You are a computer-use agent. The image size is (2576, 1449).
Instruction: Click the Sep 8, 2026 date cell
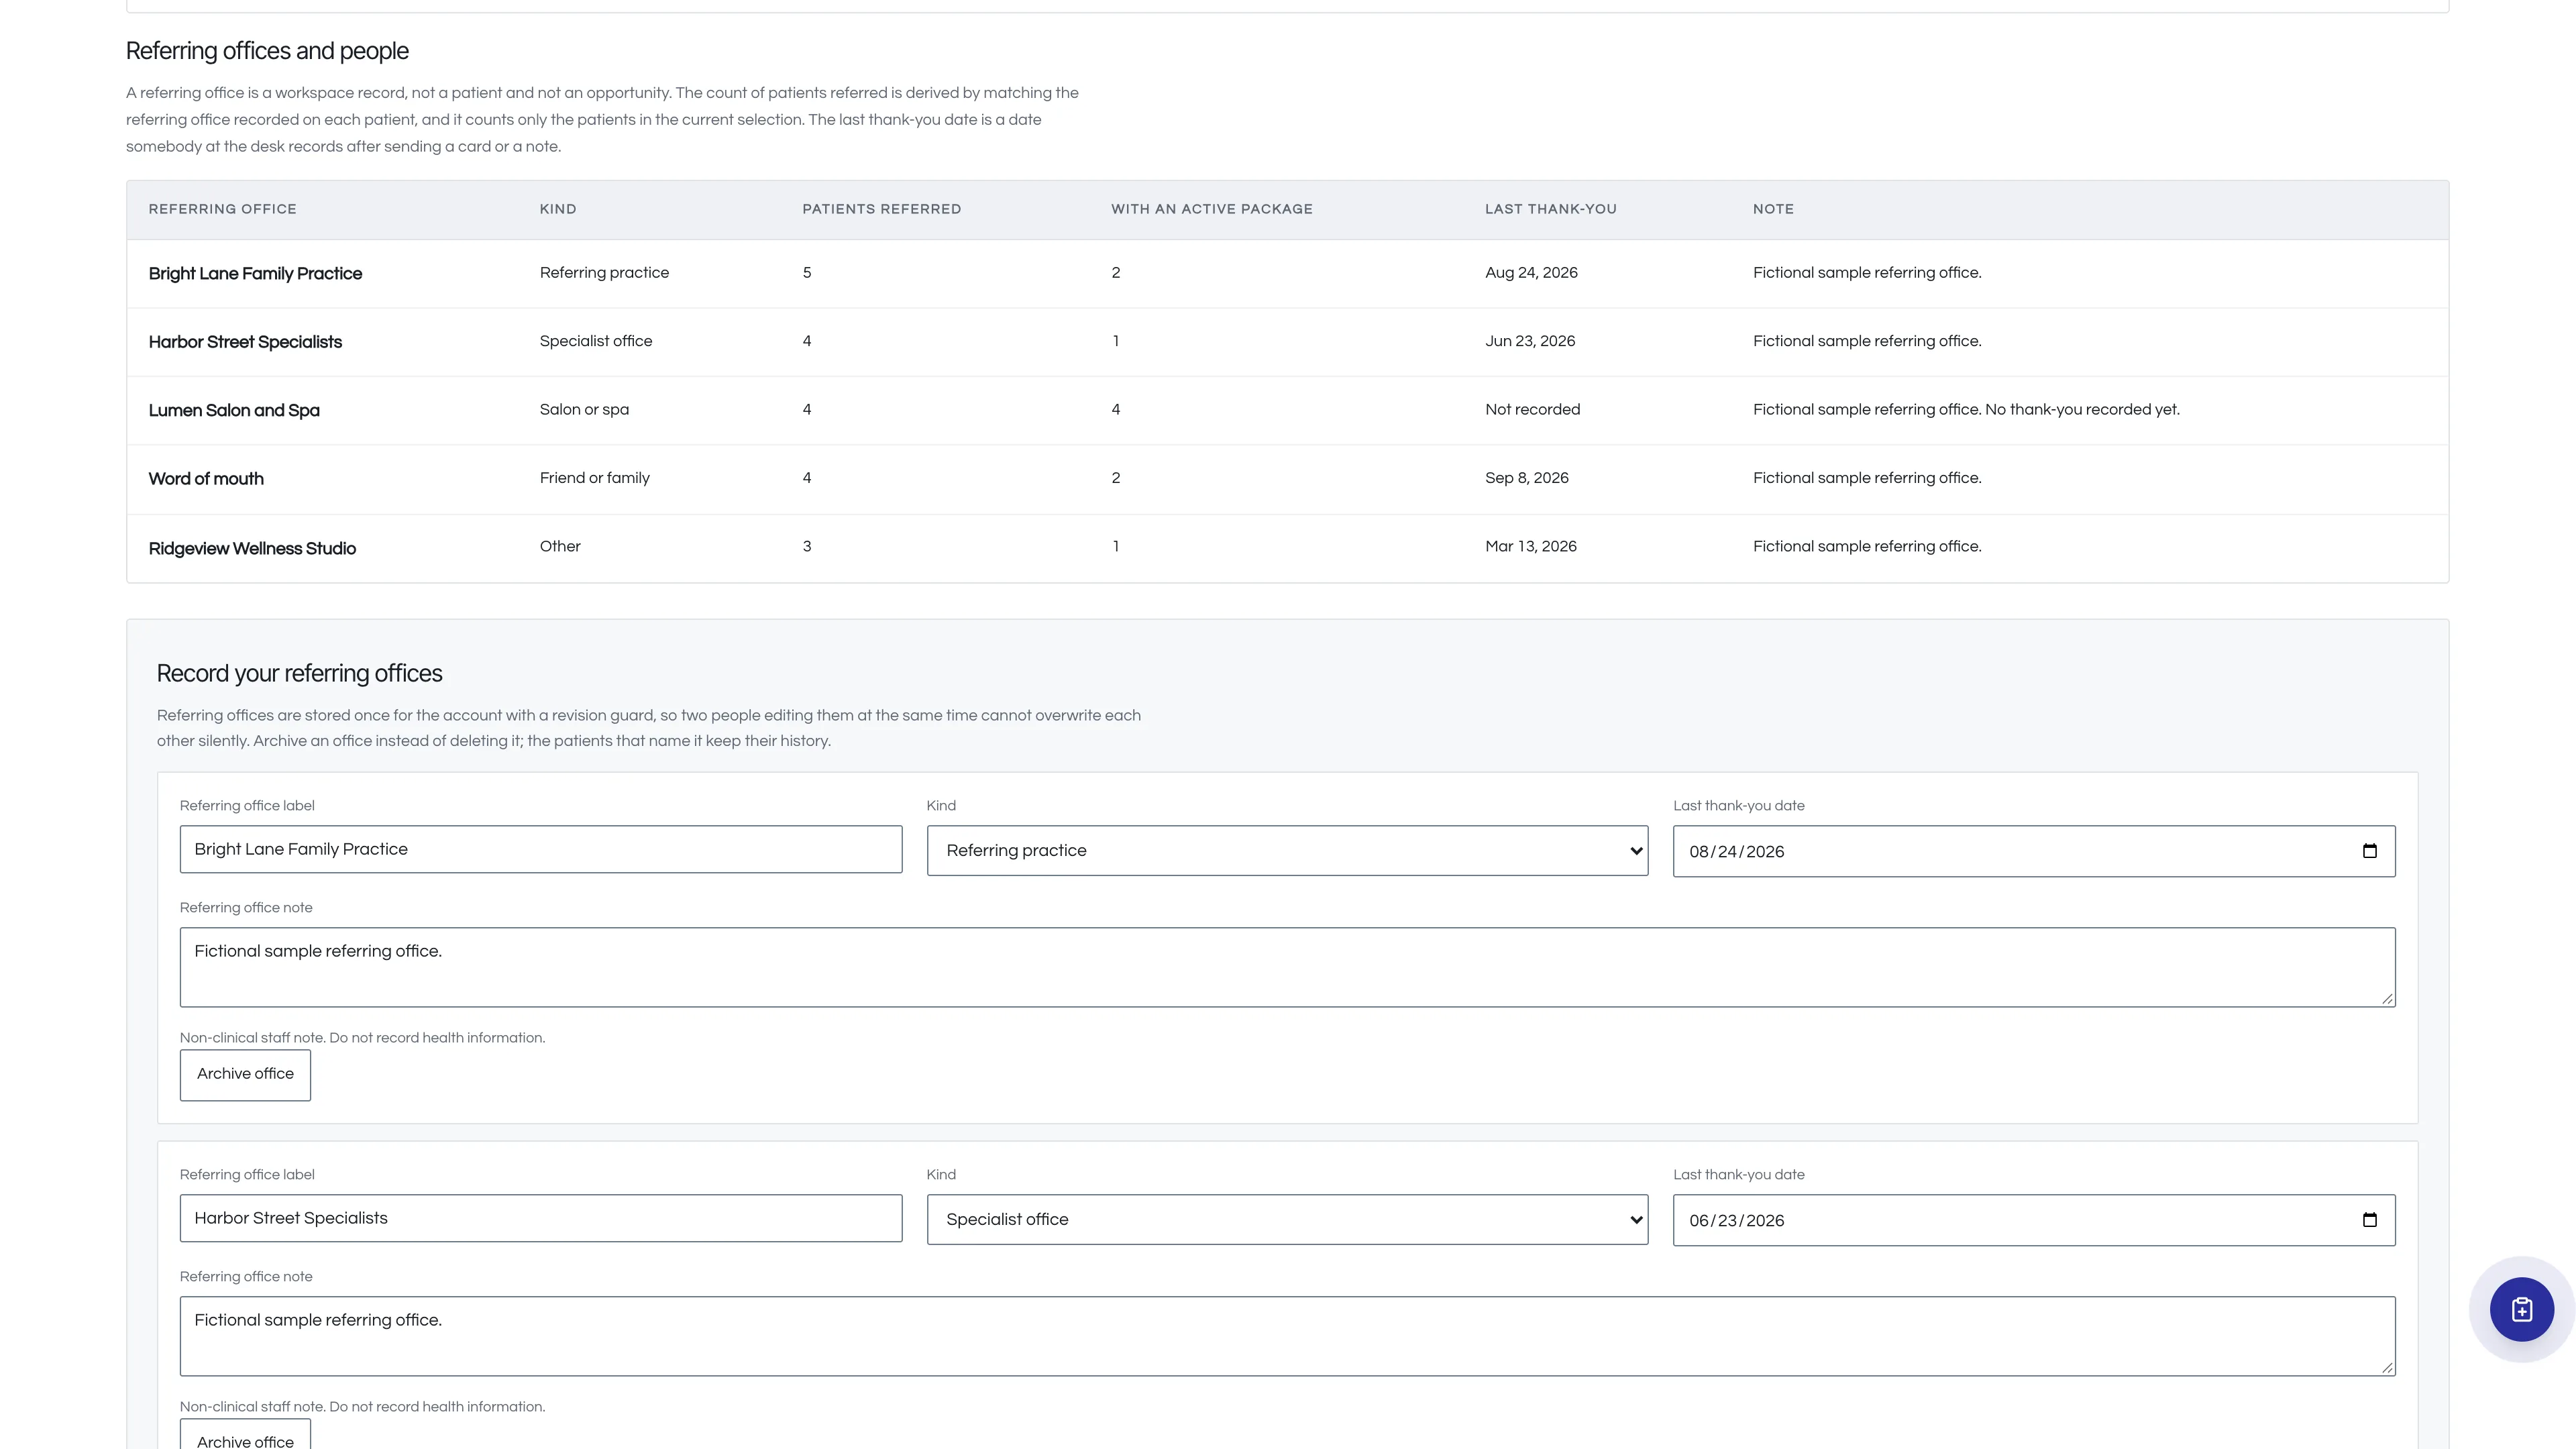(1526, 478)
